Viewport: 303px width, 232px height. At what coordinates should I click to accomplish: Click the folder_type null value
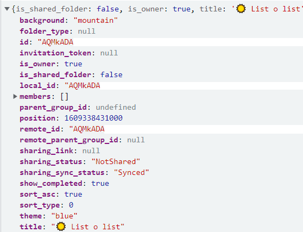[x=86, y=31]
